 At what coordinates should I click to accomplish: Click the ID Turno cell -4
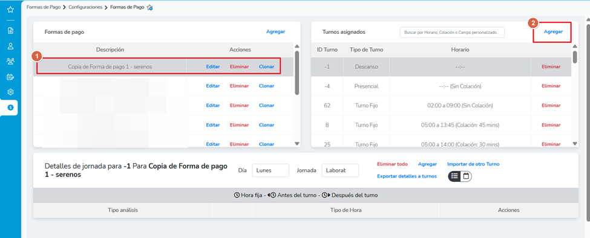[327, 86]
